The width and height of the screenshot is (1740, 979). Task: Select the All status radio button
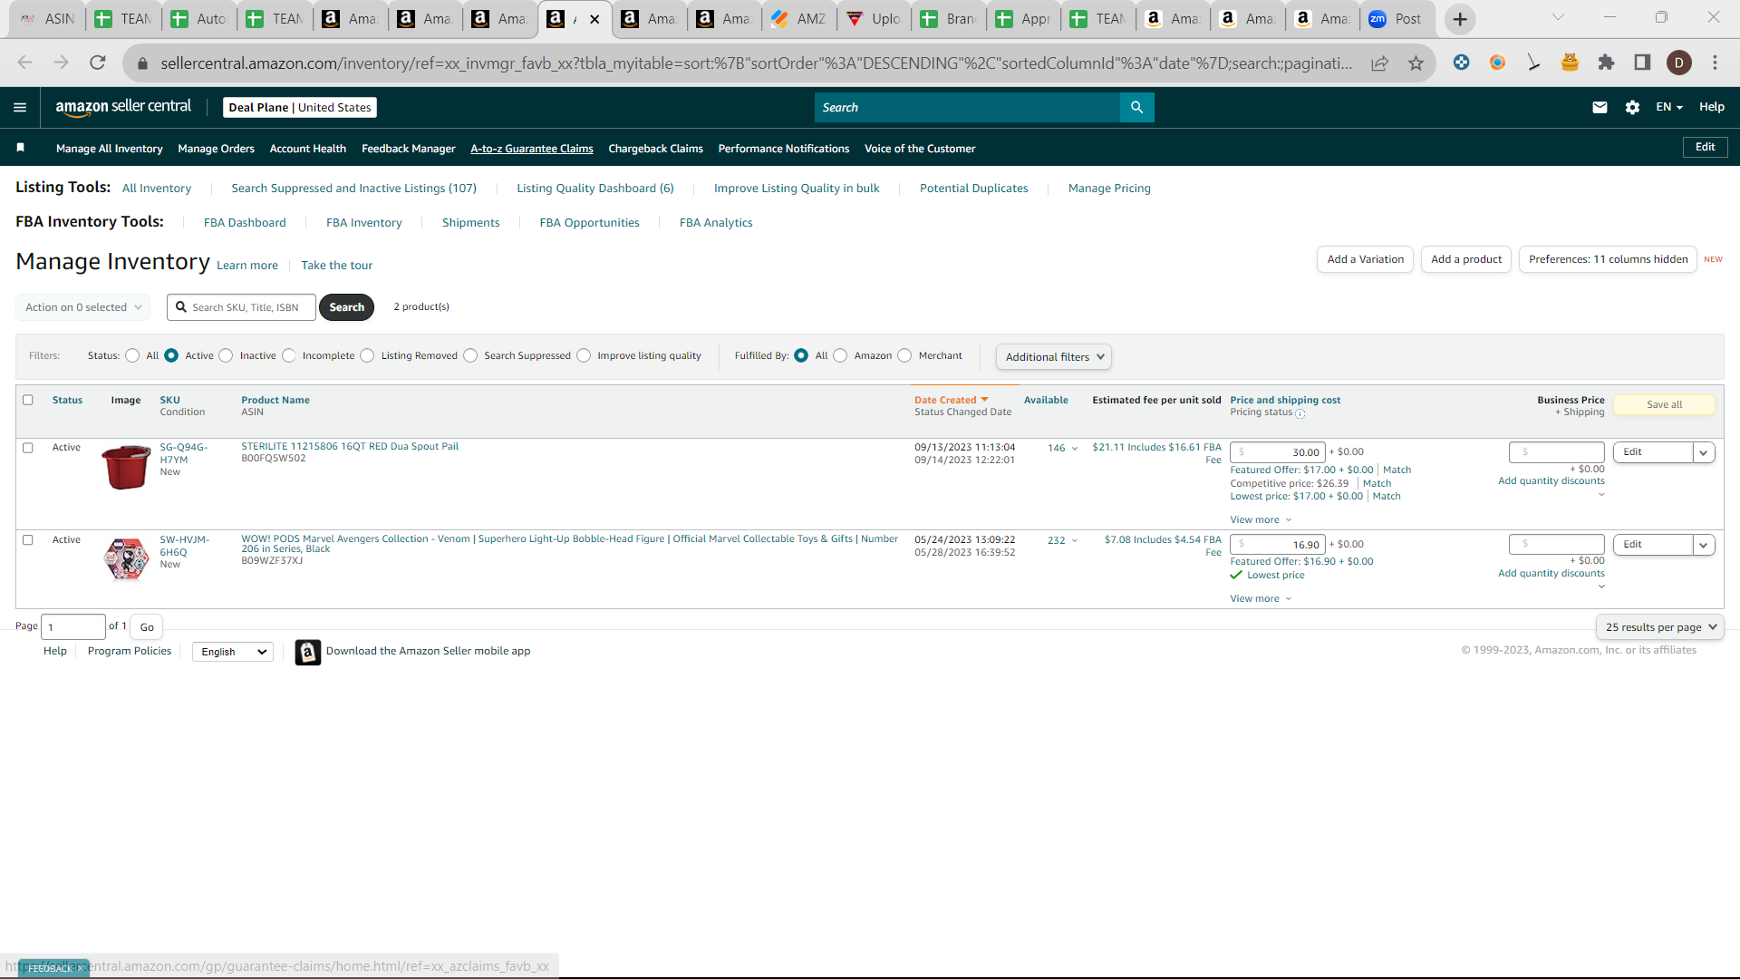(132, 355)
